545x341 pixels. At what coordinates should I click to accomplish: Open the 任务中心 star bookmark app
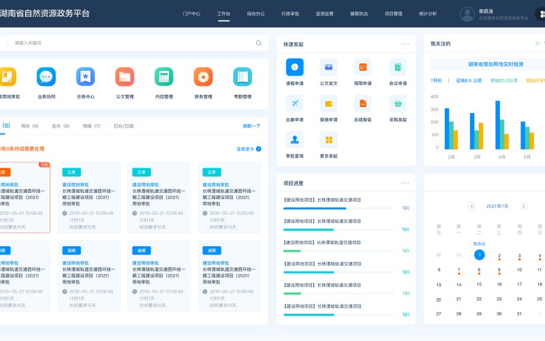86,76
